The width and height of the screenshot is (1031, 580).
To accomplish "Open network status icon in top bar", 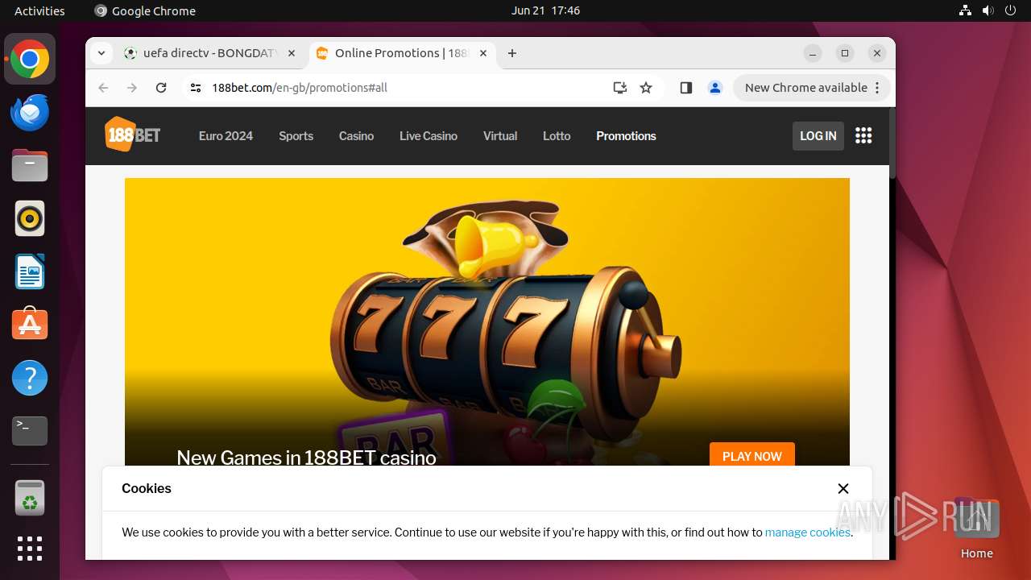I will [966, 10].
